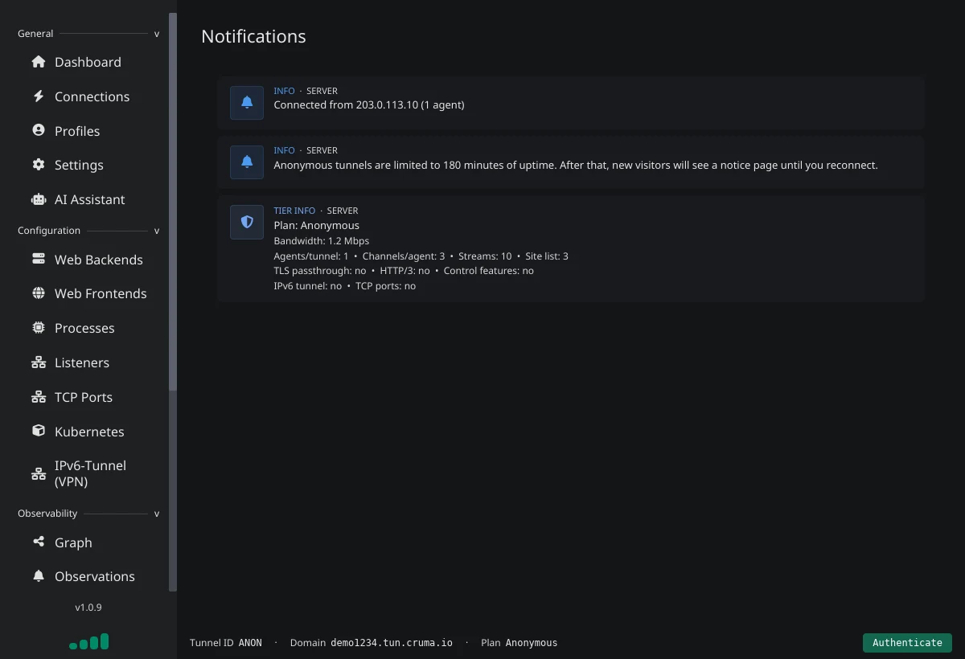965x659 pixels.
Task: Click the Authenticate button
Action: click(907, 642)
